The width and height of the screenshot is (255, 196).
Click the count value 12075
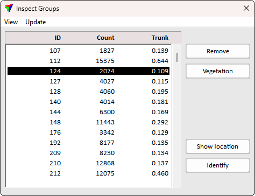tap(105, 173)
